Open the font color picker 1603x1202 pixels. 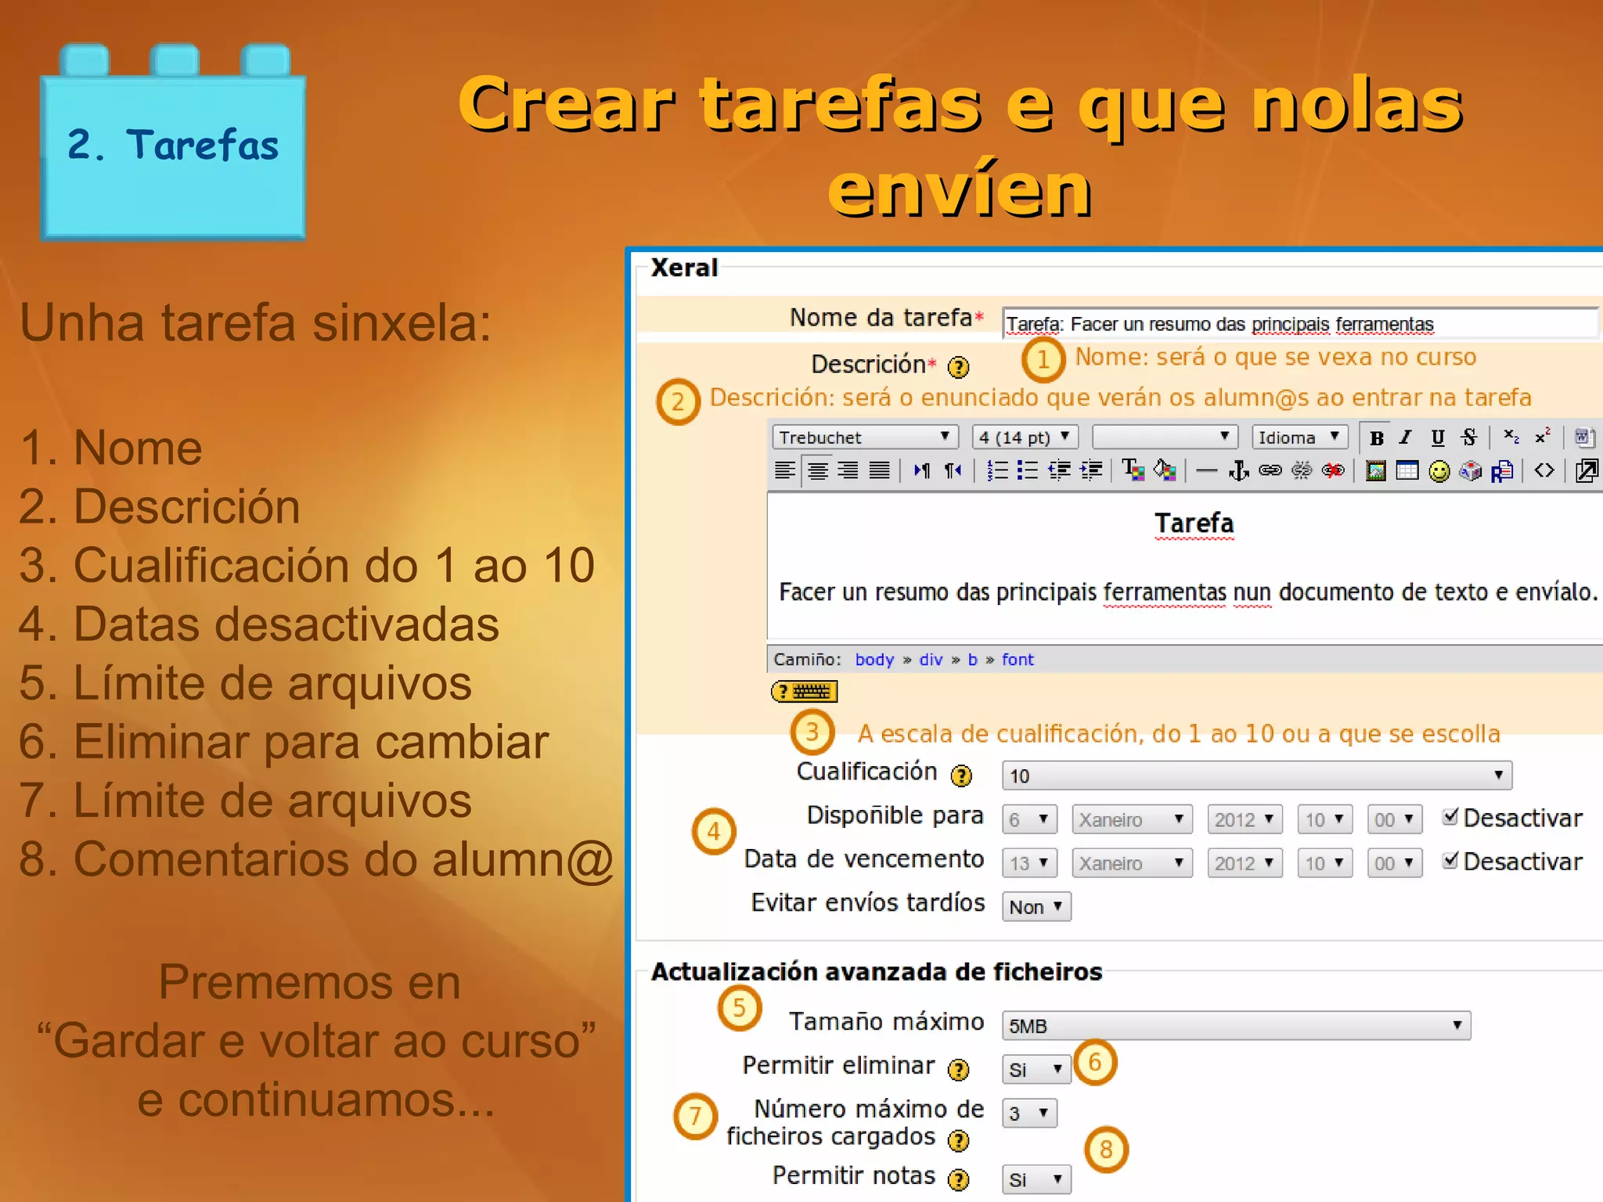tap(1133, 470)
